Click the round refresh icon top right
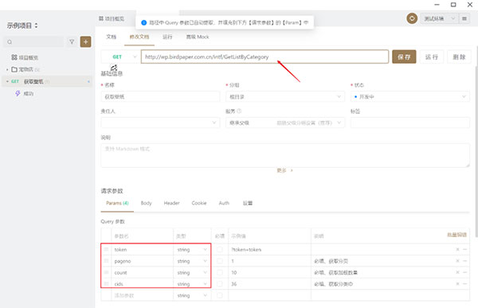The image size is (478, 308). point(412,18)
